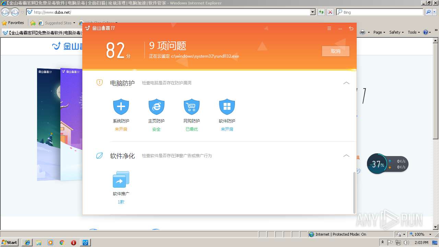439x247 pixels.
Task: Open Internet Explorer from the taskbar
Action: (27, 243)
